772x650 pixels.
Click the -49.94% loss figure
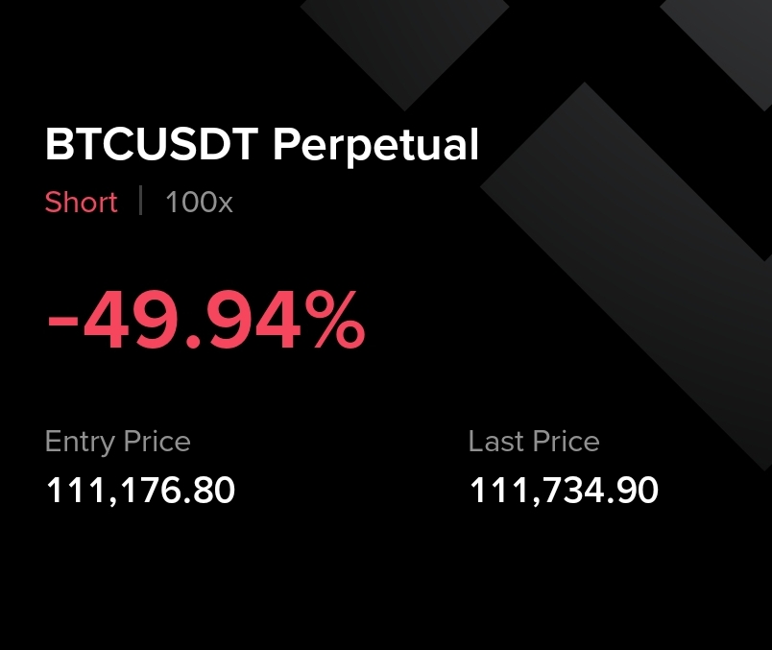(x=205, y=321)
